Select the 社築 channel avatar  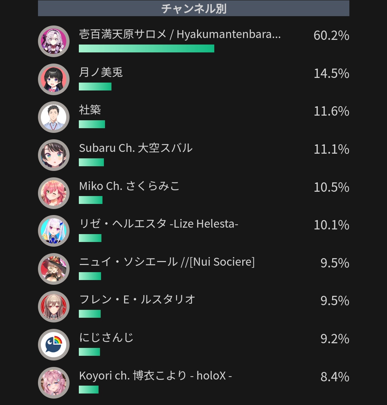[54, 117]
